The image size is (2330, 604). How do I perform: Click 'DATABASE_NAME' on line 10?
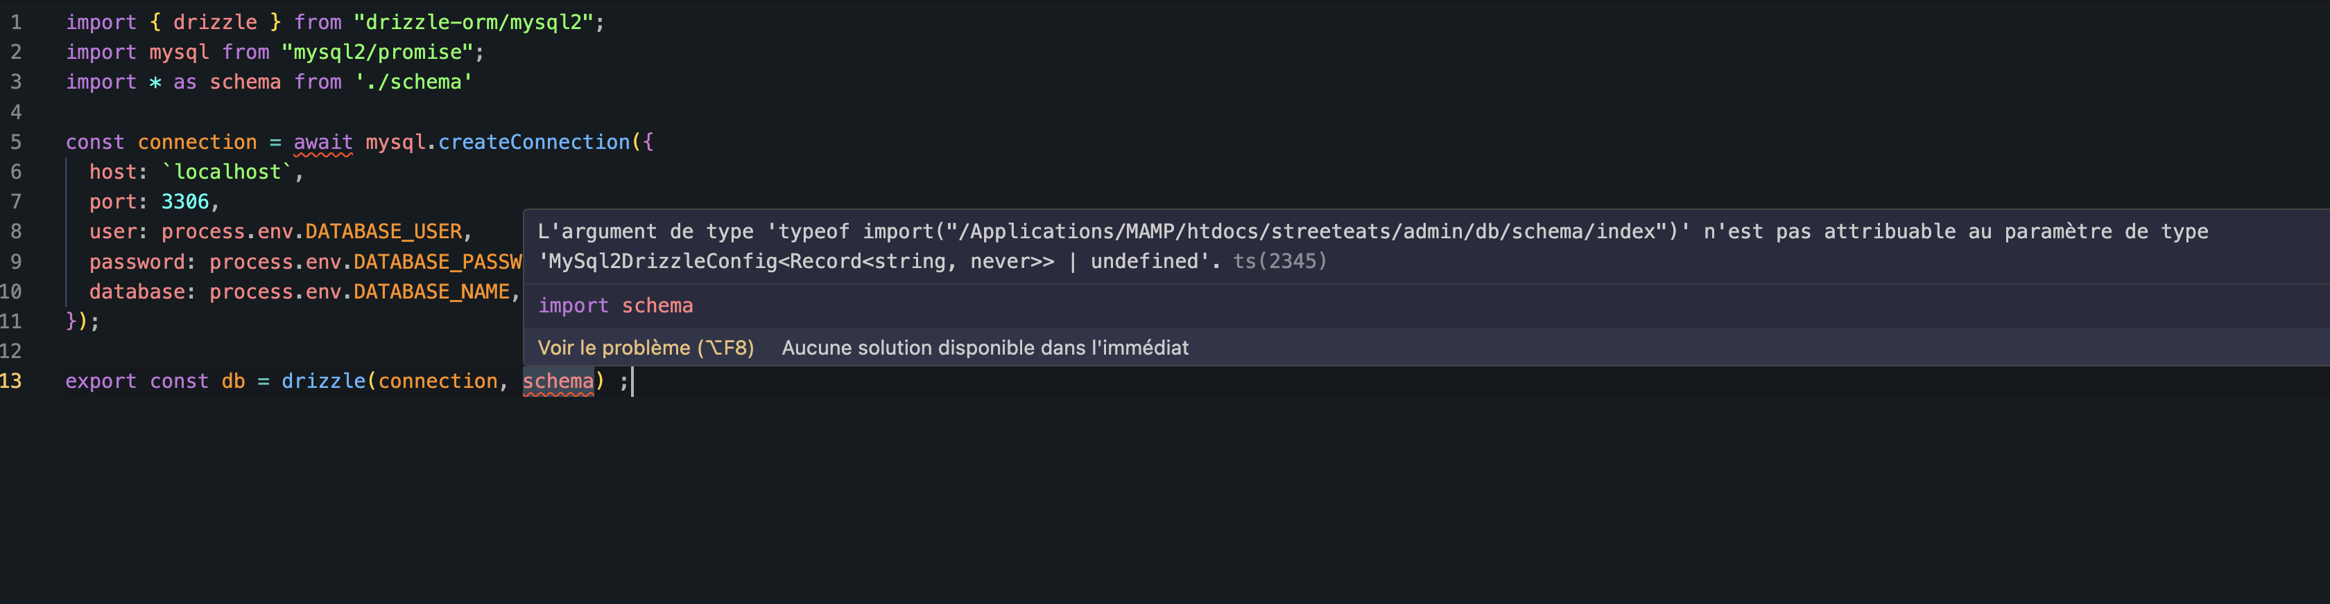click(x=430, y=291)
